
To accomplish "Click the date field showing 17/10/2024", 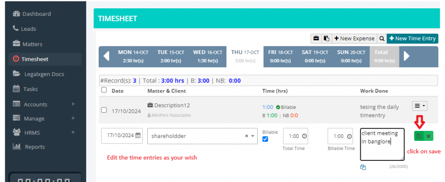I will [121, 136].
